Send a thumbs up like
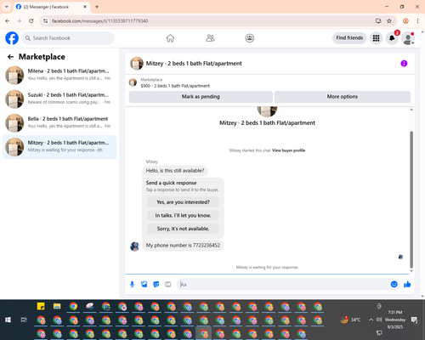The width and height of the screenshot is (425, 340). point(407,284)
